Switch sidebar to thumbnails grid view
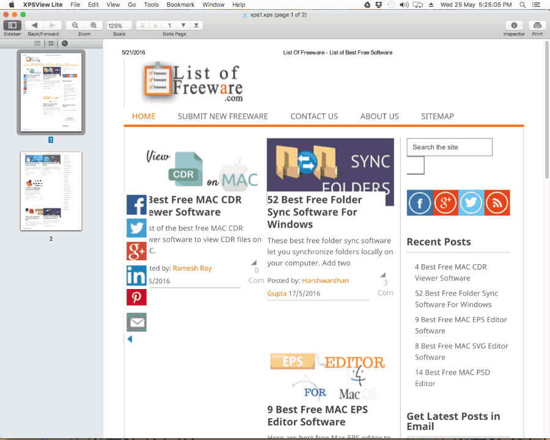Image resolution: width=550 pixels, height=440 pixels. click(x=51, y=43)
